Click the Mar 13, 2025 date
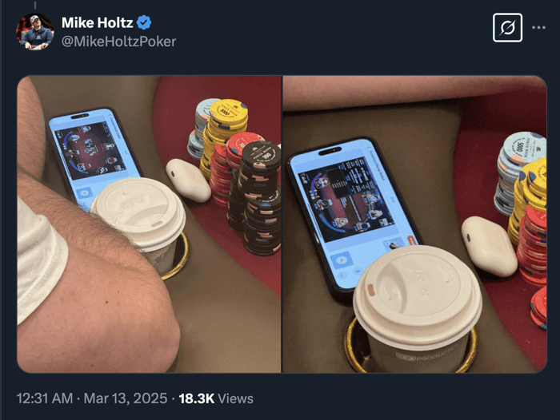 pyautogui.click(x=126, y=398)
